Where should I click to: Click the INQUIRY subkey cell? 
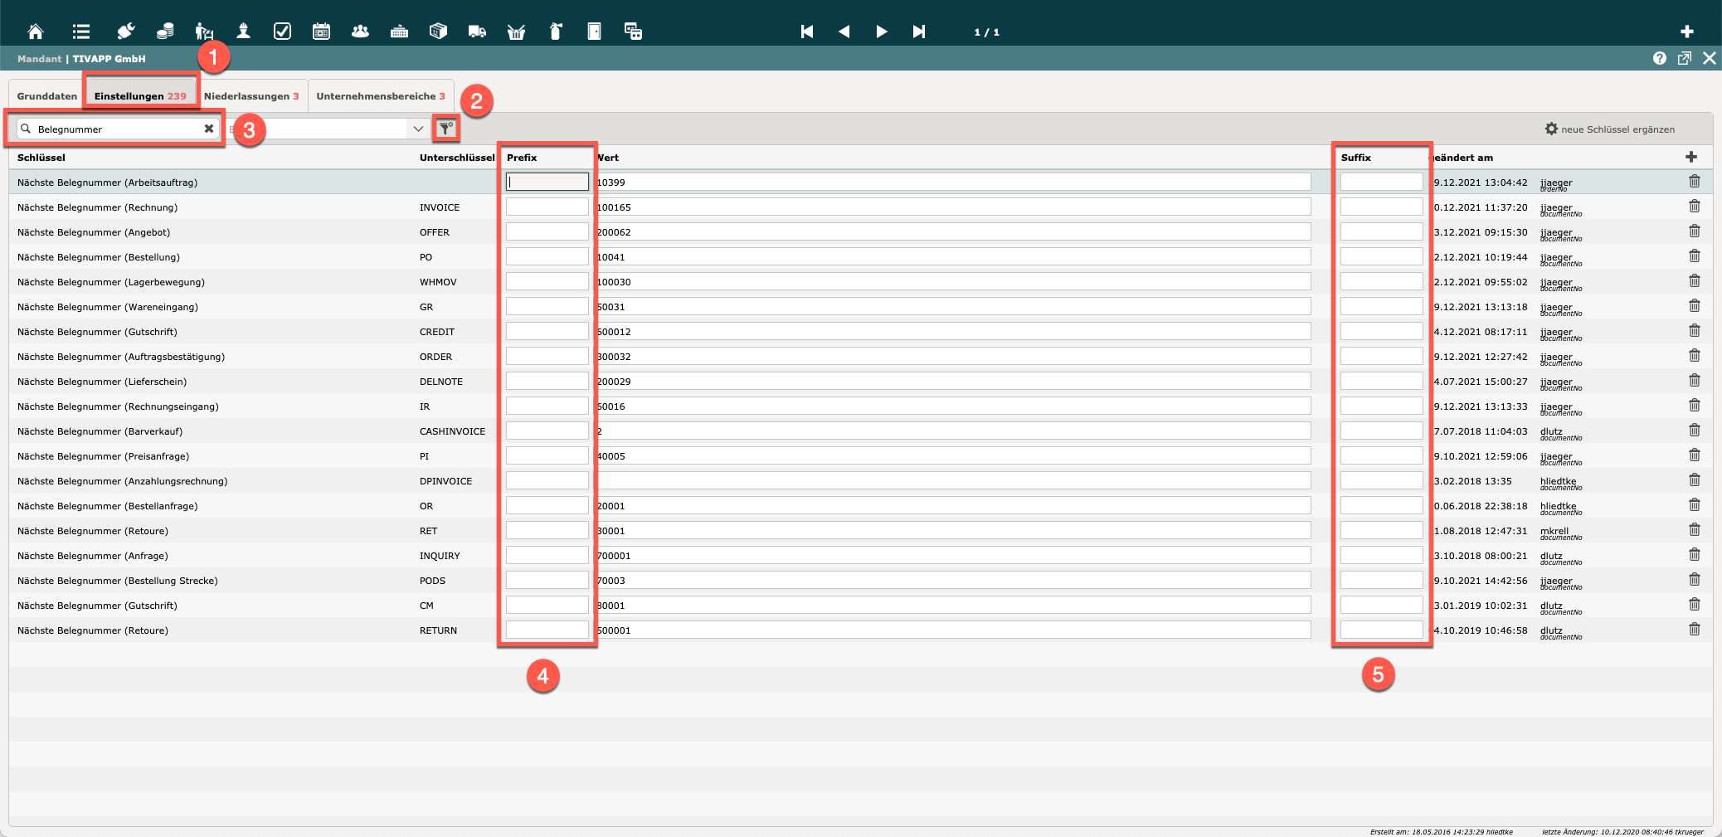pyautogui.click(x=440, y=556)
